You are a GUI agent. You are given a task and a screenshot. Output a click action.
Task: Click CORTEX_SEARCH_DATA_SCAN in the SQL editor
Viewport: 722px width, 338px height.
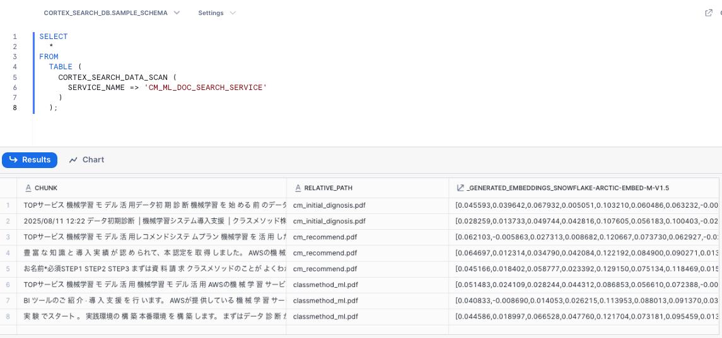[x=113, y=77]
